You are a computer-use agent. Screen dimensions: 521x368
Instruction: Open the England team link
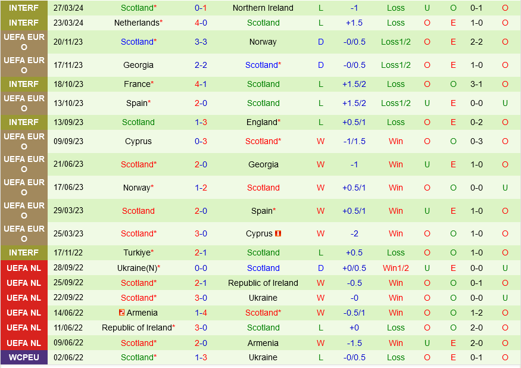coord(261,122)
